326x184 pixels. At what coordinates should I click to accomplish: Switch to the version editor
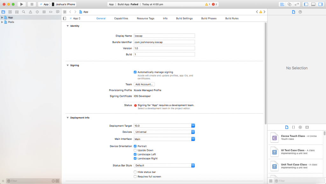pos(297,4)
